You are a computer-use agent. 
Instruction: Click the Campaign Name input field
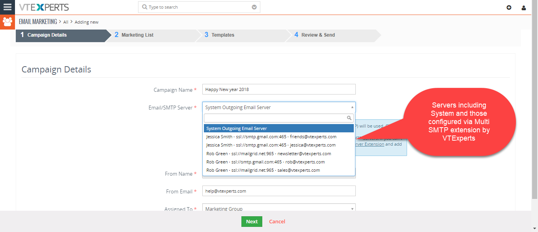tap(279, 89)
